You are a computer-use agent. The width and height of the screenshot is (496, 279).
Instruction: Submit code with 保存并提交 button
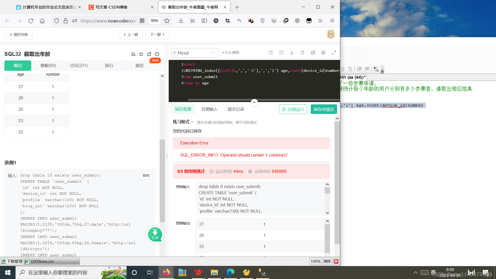point(324,109)
